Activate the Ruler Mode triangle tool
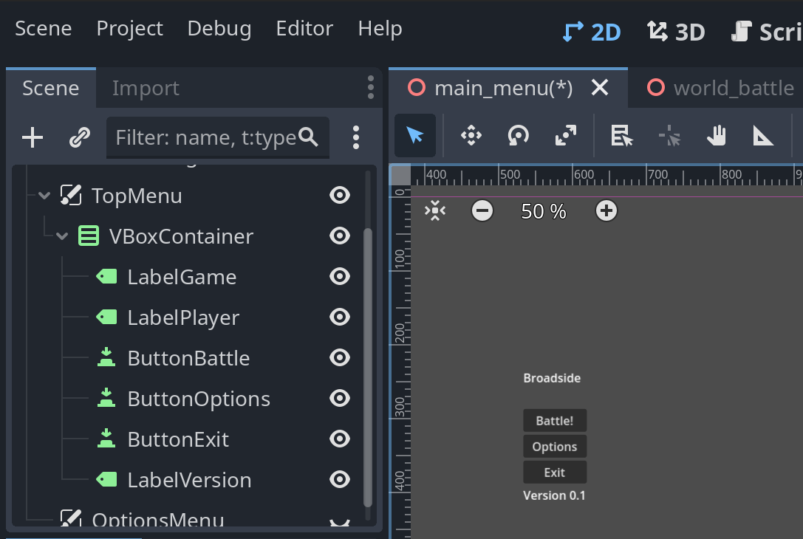 click(763, 136)
